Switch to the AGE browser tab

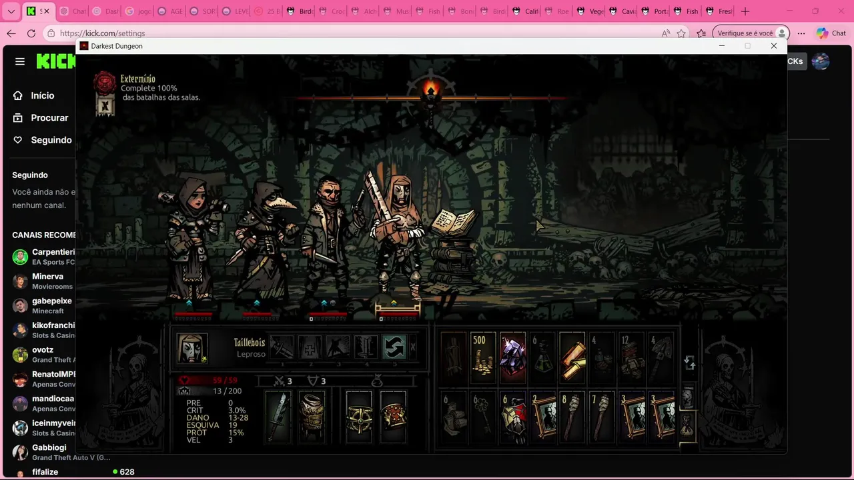pos(169,11)
